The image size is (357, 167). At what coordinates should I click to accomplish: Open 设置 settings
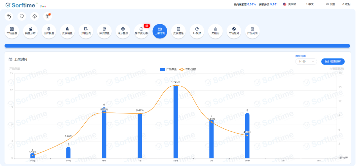(330, 4)
